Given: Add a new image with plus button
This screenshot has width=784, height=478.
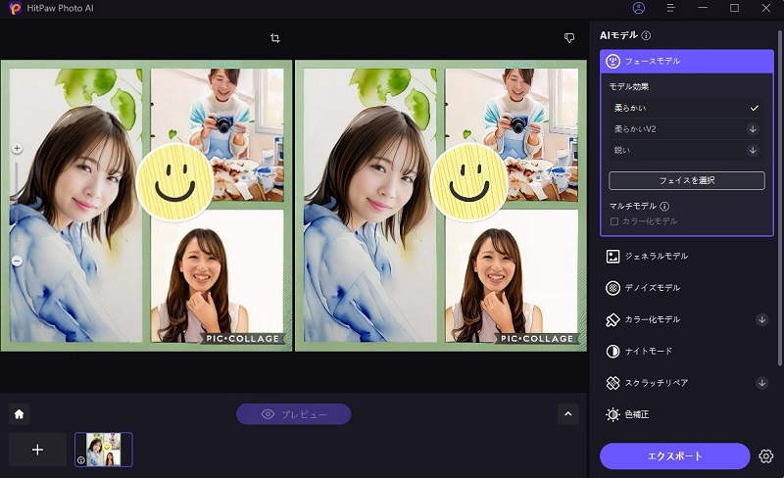Looking at the screenshot, I should coord(37,450).
